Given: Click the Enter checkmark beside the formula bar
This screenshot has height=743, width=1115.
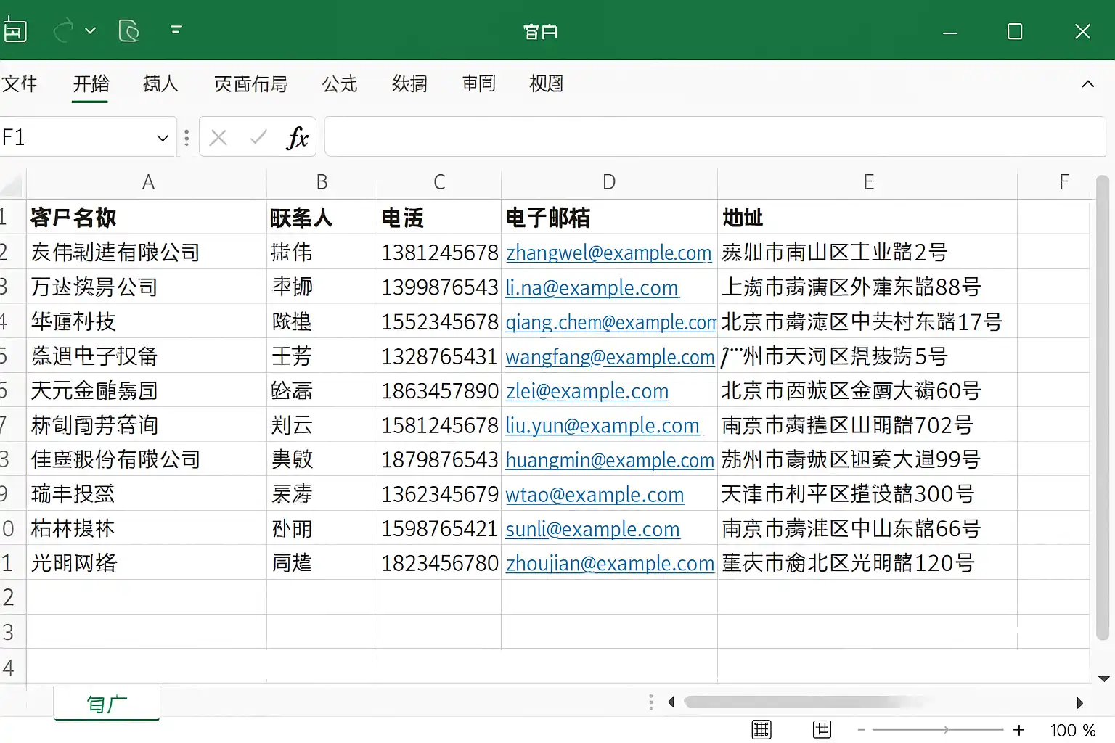Looking at the screenshot, I should (258, 137).
